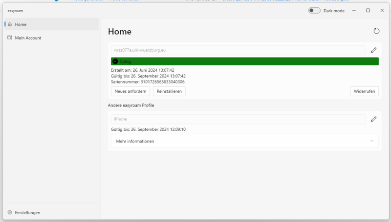Close the easyroam application window
Viewport: 391px width, 222px height.
382,10
